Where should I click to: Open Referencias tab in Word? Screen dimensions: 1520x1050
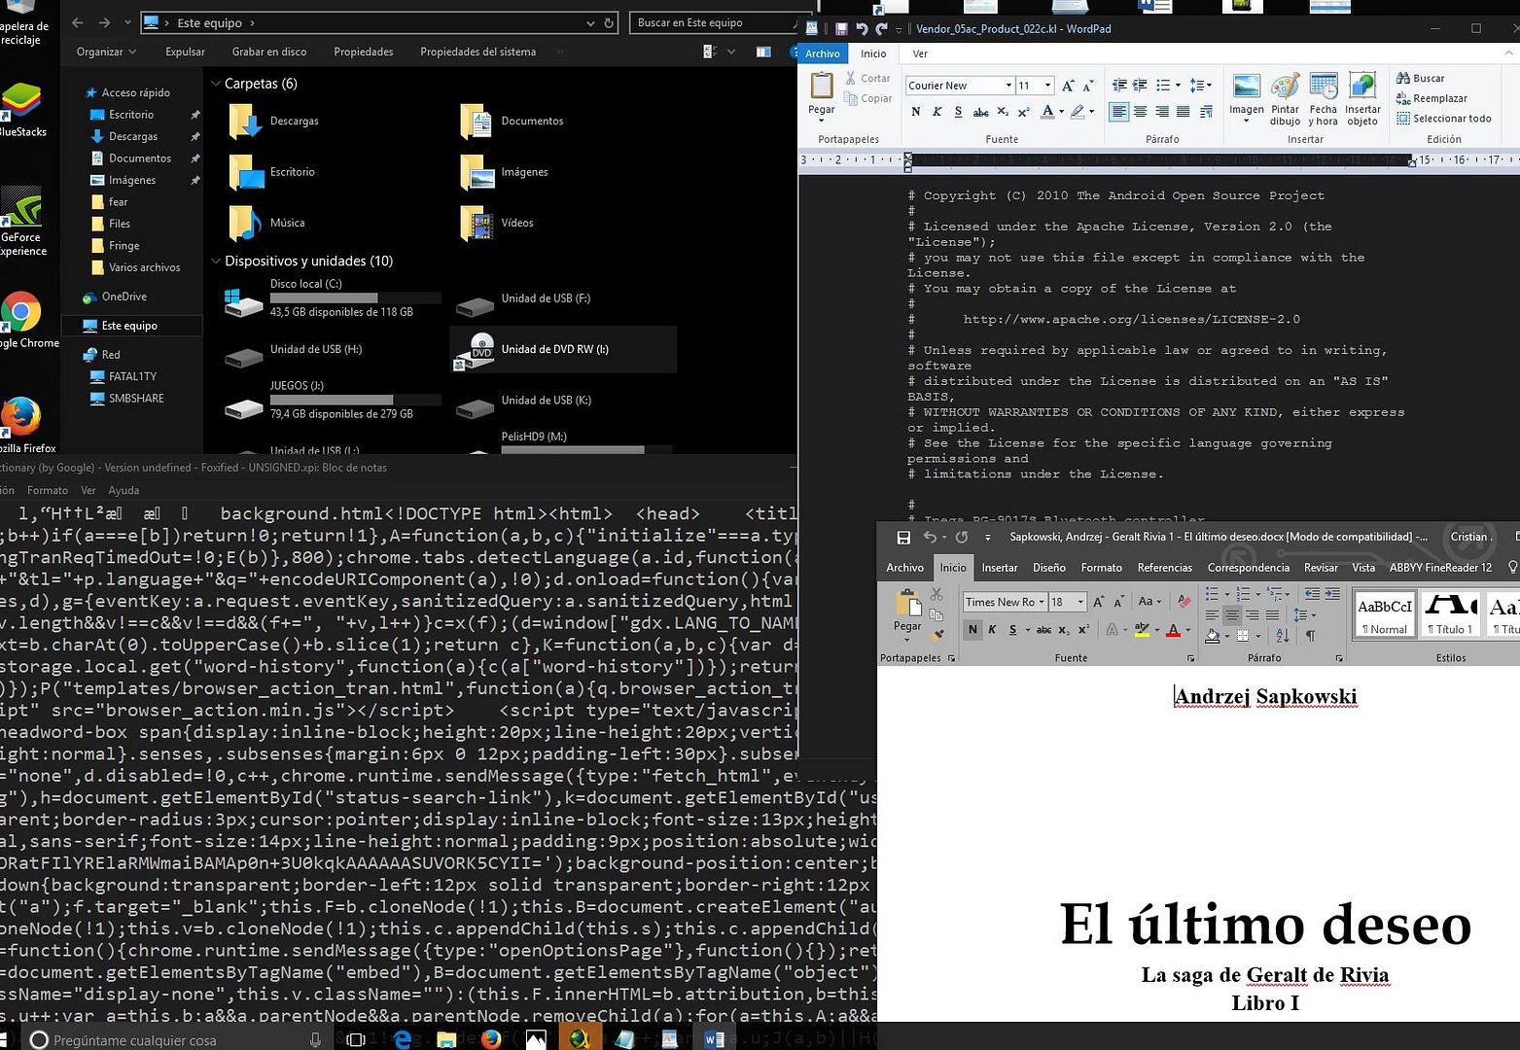(1164, 568)
